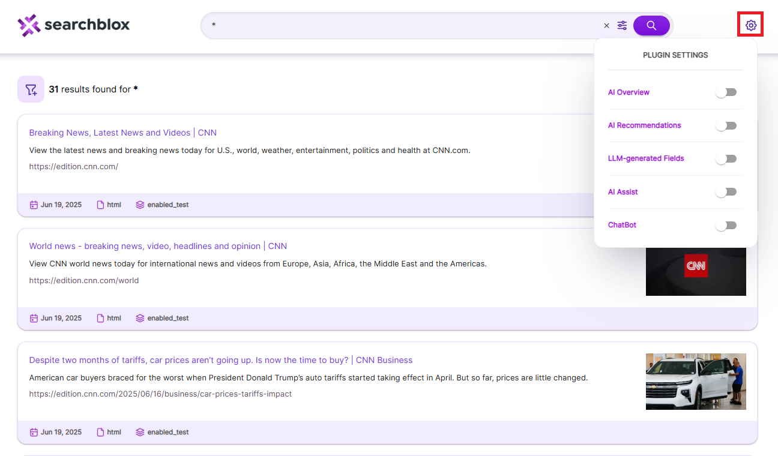Click inside the search input field
778x456 pixels.
pos(402,25)
